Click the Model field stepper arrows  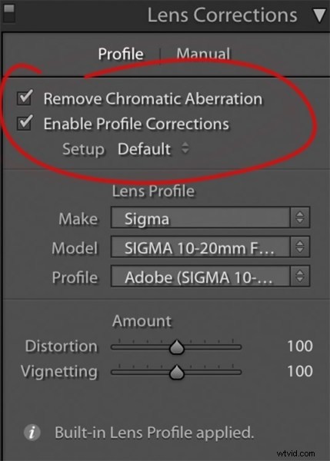pyautogui.click(x=300, y=247)
